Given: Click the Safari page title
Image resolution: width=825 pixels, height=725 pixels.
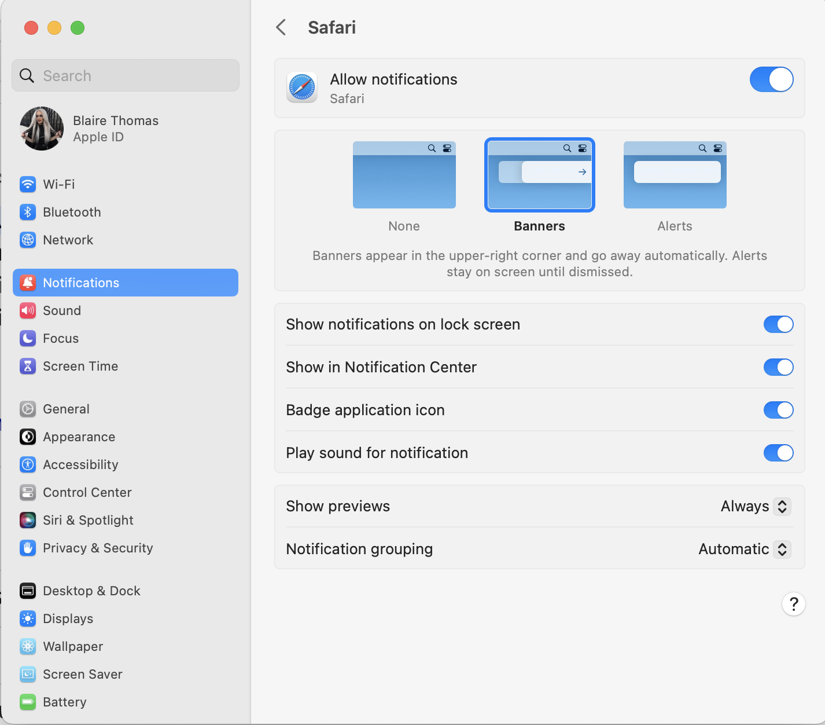Looking at the screenshot, I should [332, 27].
